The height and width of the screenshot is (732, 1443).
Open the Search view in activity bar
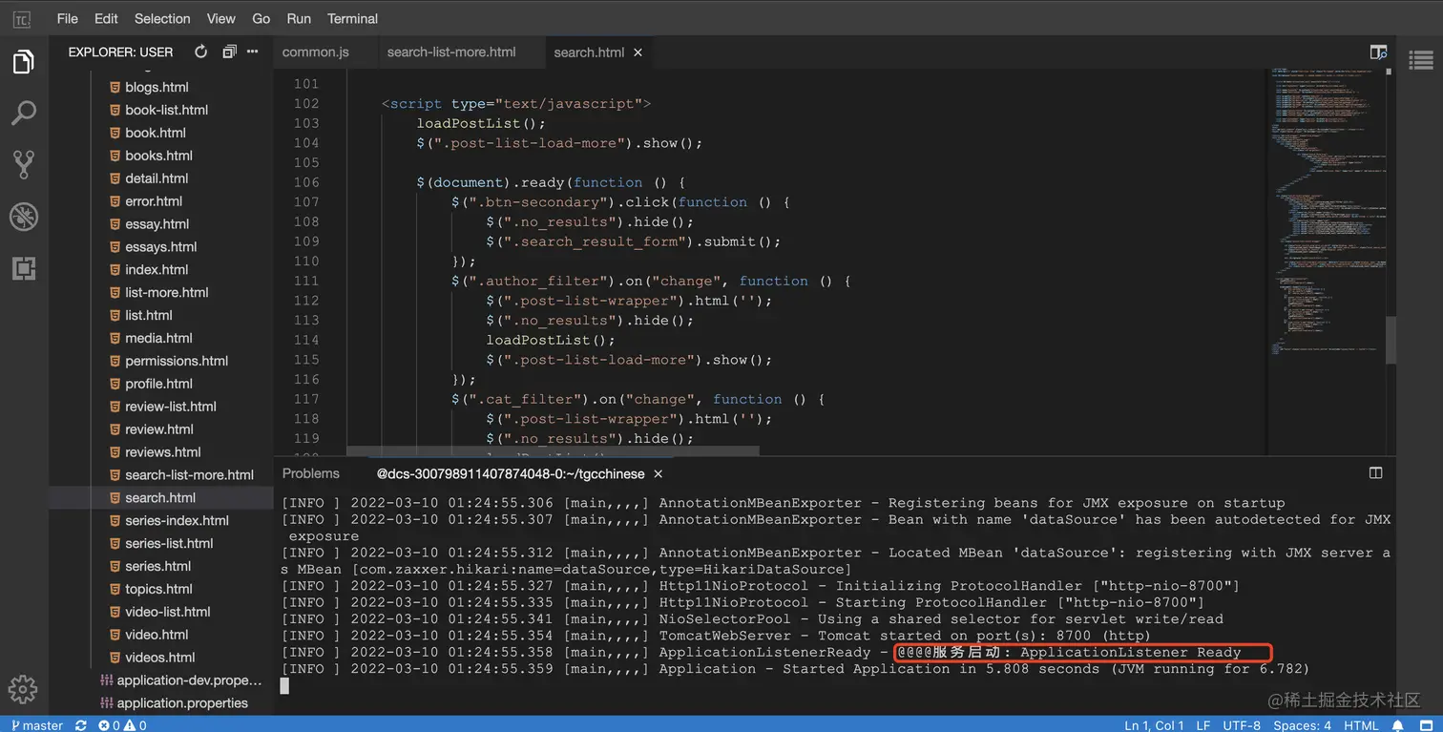[23, 113]
